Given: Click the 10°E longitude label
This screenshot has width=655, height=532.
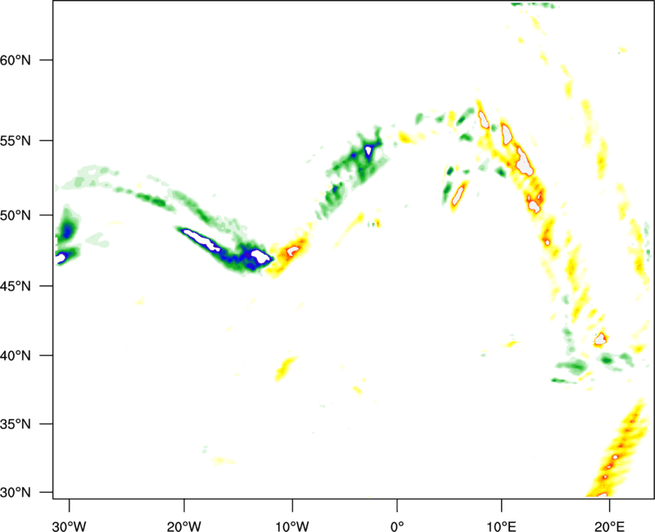Looking at the screenshot, I should [501, 526].
